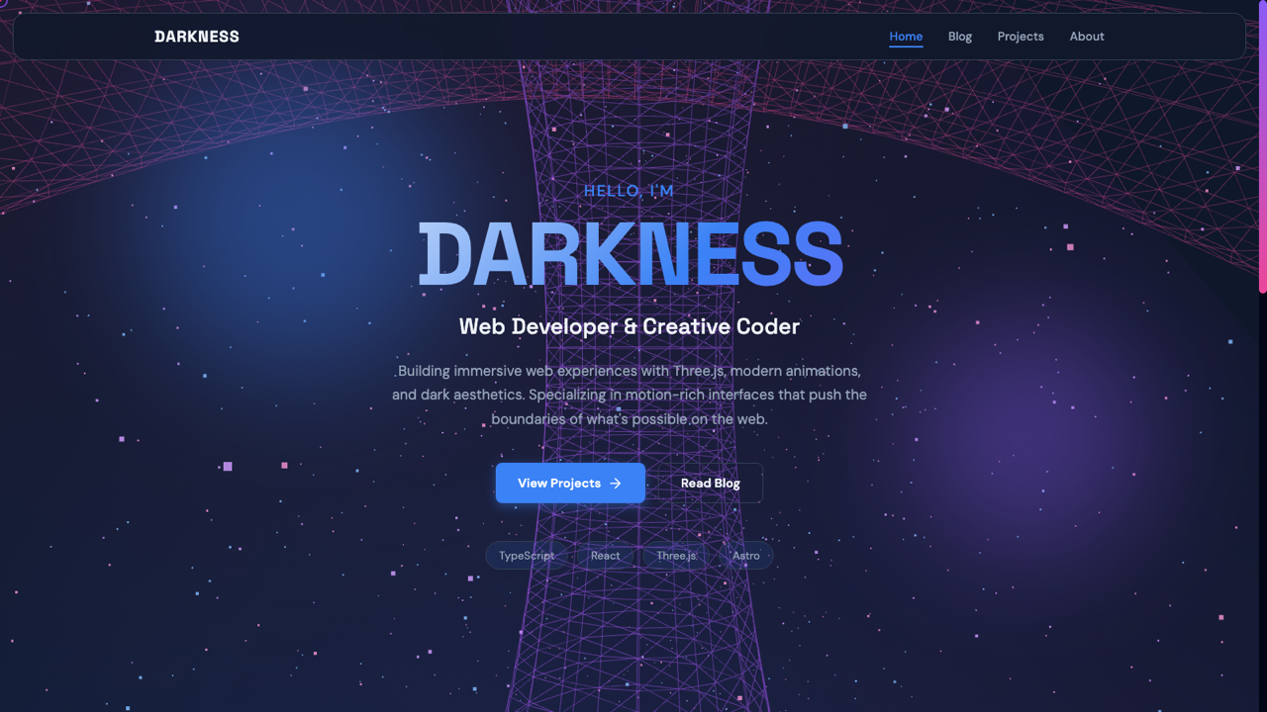
Task: Navigate to the About page
Action: [x=1087, y=37]
